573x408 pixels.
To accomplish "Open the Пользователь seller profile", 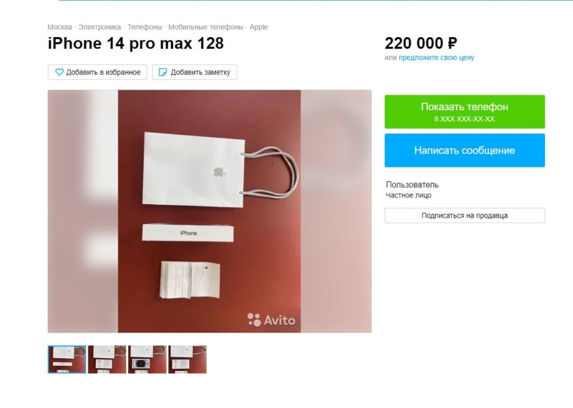I will pos(412,185).
